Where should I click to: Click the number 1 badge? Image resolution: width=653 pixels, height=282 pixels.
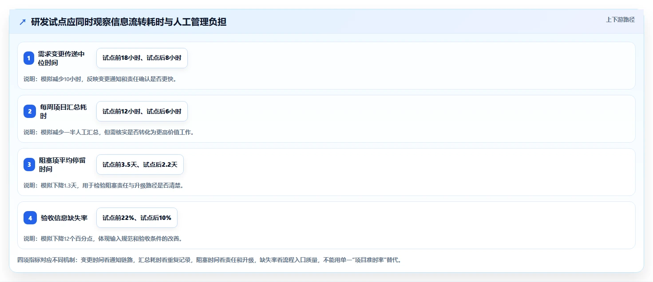tap(29, 58)
